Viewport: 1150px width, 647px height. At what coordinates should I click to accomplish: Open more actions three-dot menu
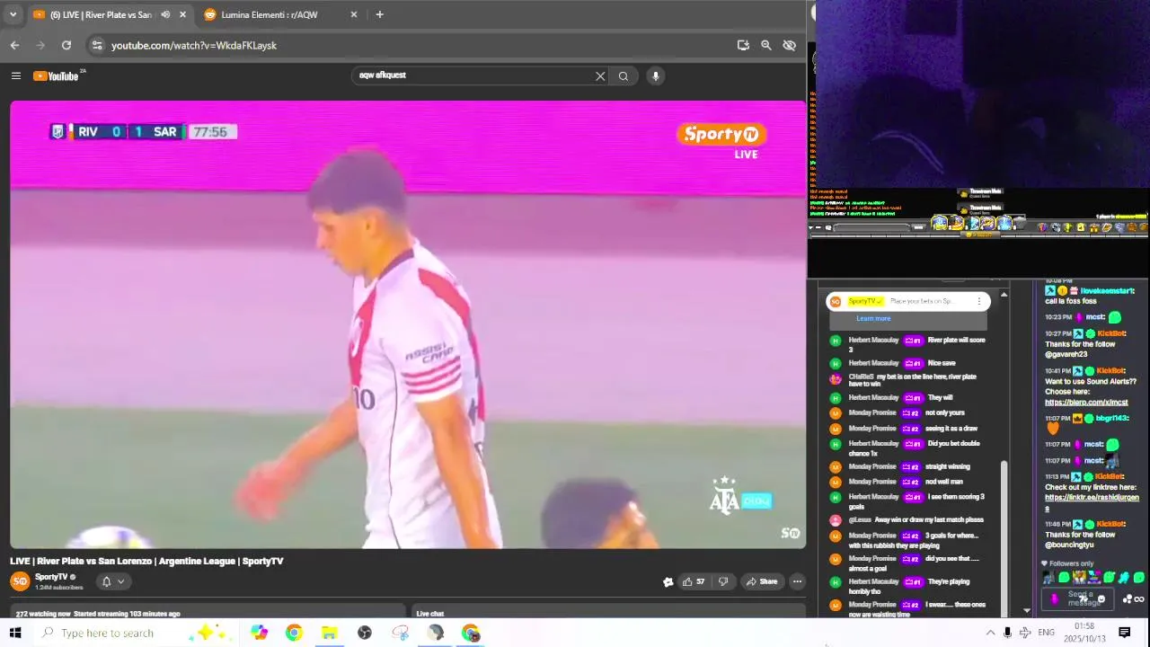pyautogui.click(x=797, y=581)
